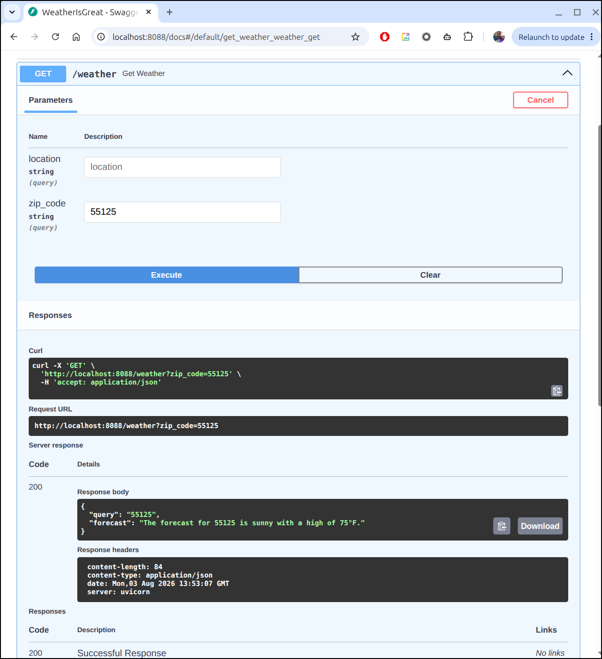Click the Request URL code block
Image resolution: width=602 pixels, height=659 pixels.
coord(298,426)
